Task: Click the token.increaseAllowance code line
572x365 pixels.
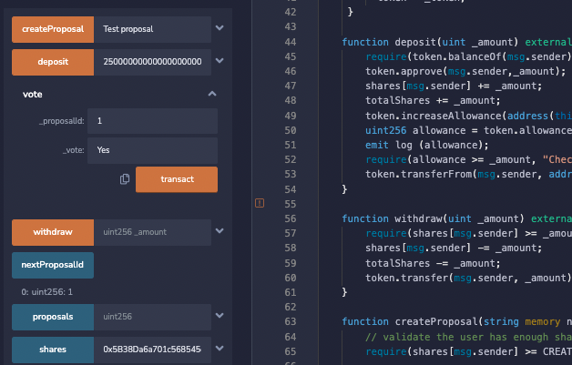Action: (469, 116)
